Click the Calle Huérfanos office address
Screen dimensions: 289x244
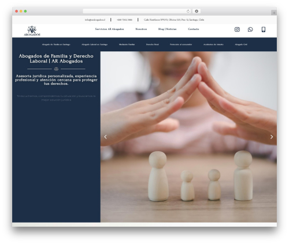(174, 20)
